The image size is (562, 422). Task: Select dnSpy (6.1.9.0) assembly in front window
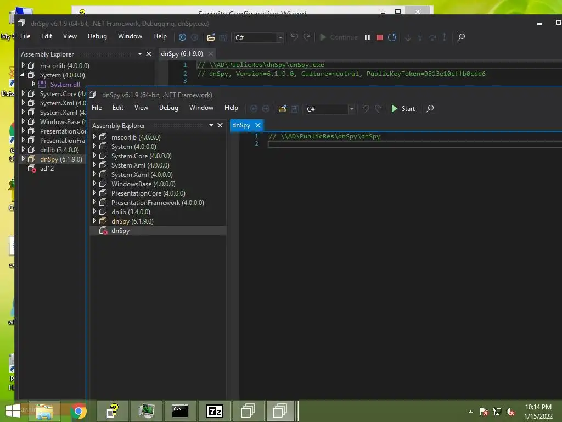(x=132, y=221)
